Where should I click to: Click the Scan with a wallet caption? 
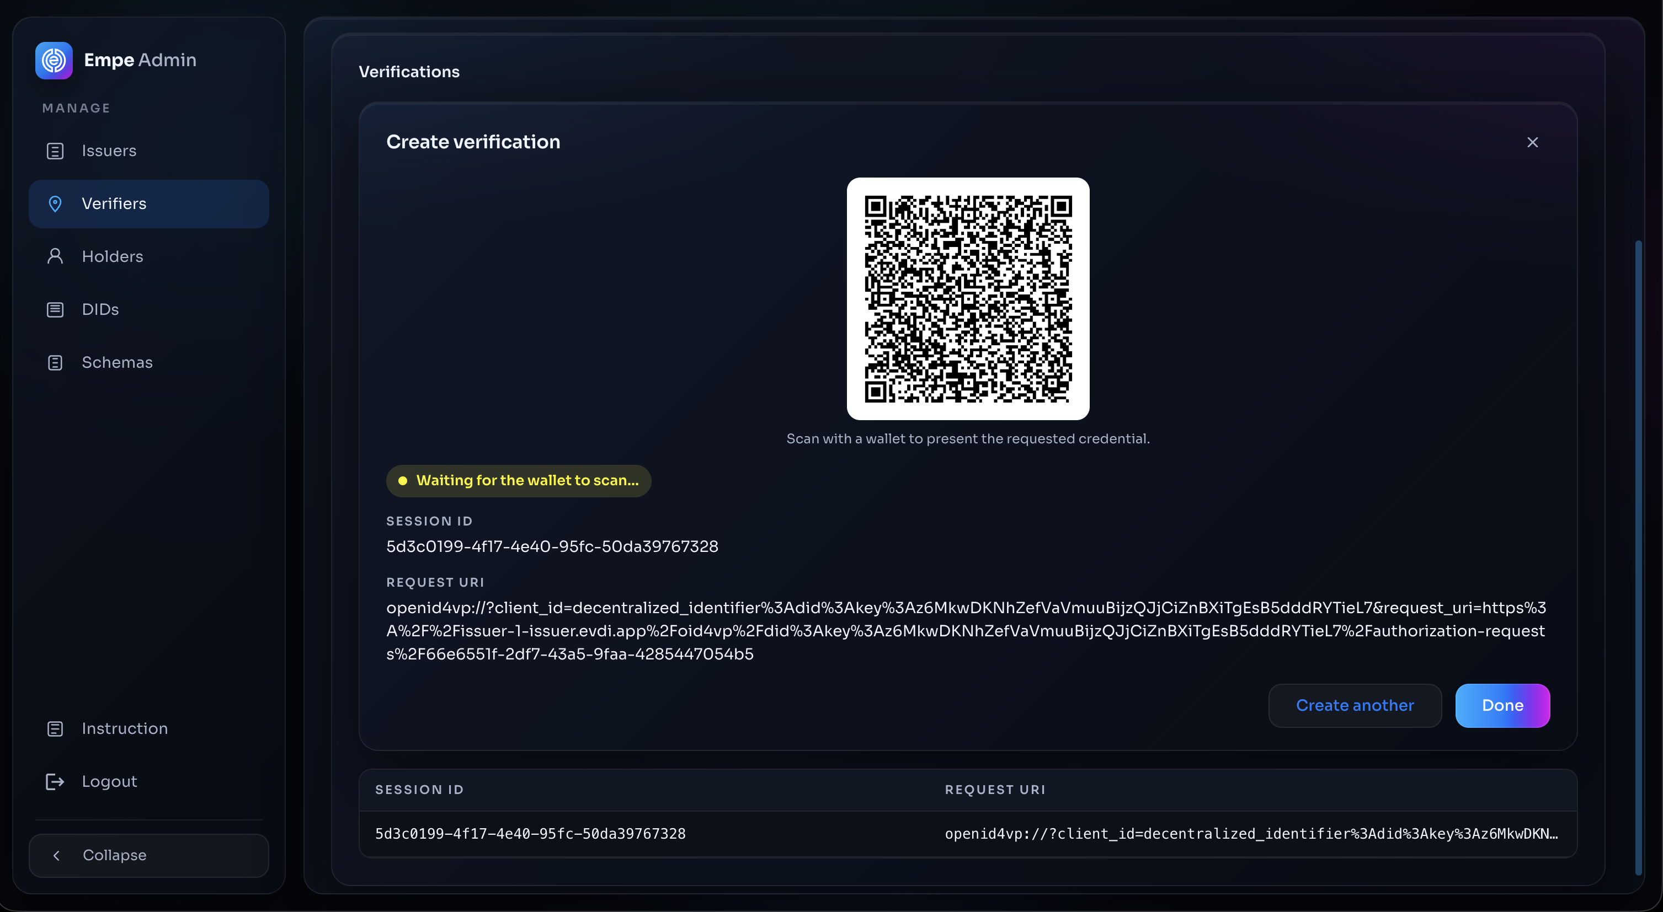968,438
